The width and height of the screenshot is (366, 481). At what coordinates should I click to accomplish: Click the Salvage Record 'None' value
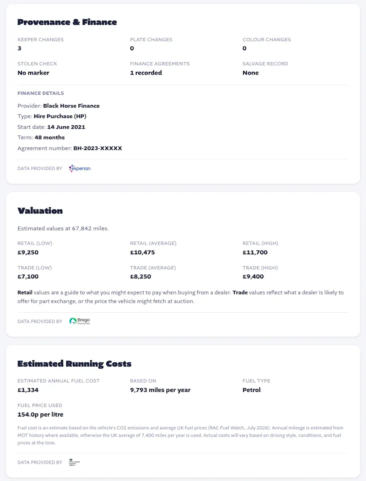tap(251, 73)
